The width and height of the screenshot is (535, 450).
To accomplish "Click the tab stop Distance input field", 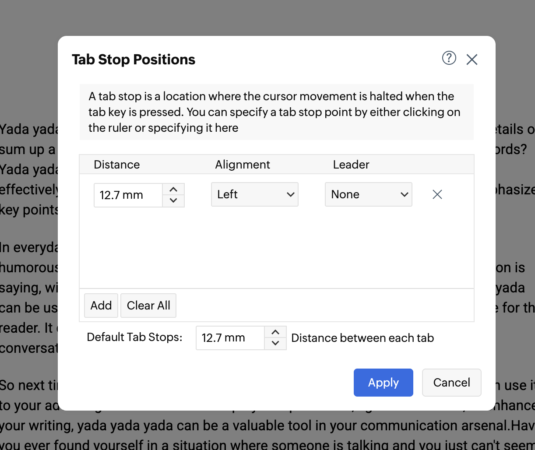I will coord(128,195).
